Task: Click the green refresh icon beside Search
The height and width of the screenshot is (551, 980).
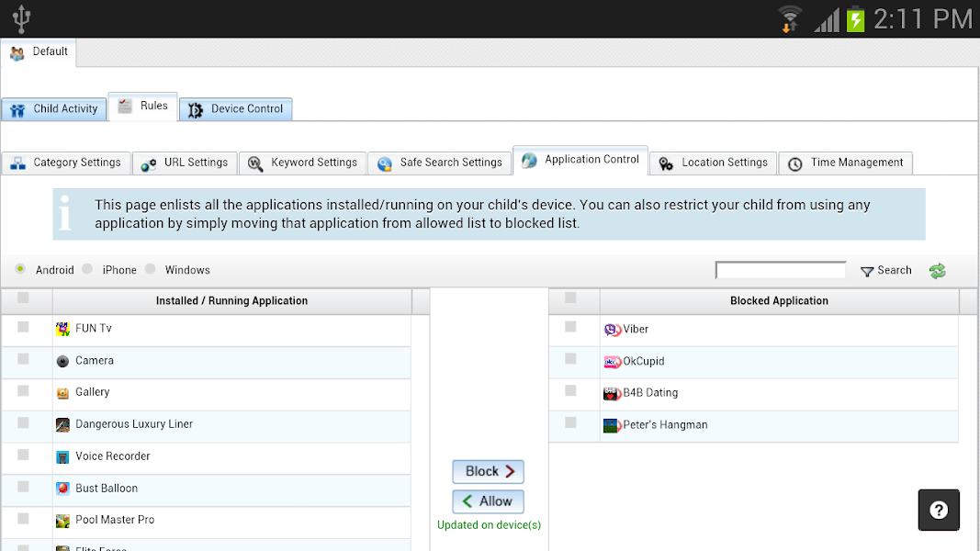Action: 937,271
